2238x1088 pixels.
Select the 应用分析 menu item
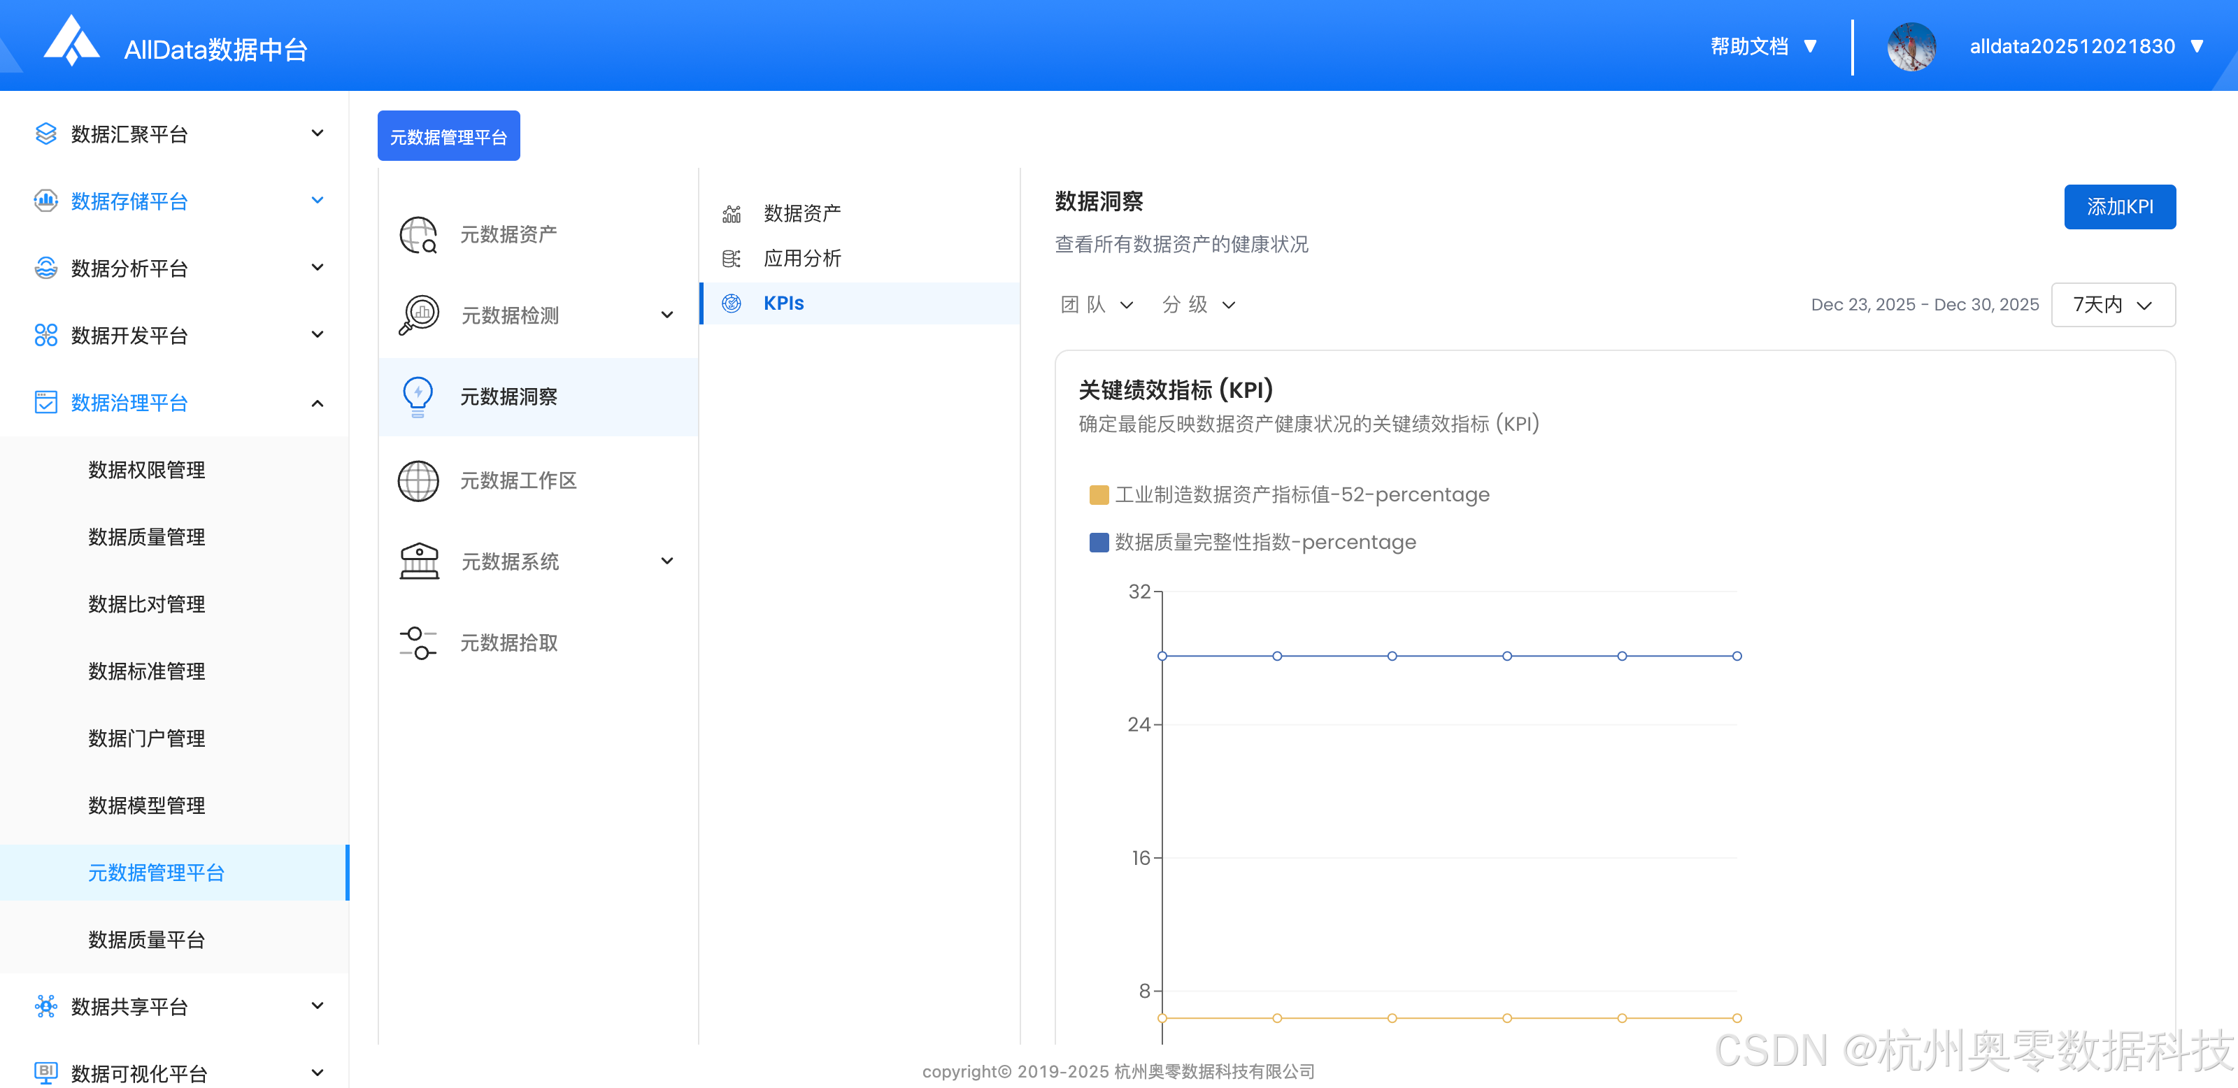tap(801, 258)
